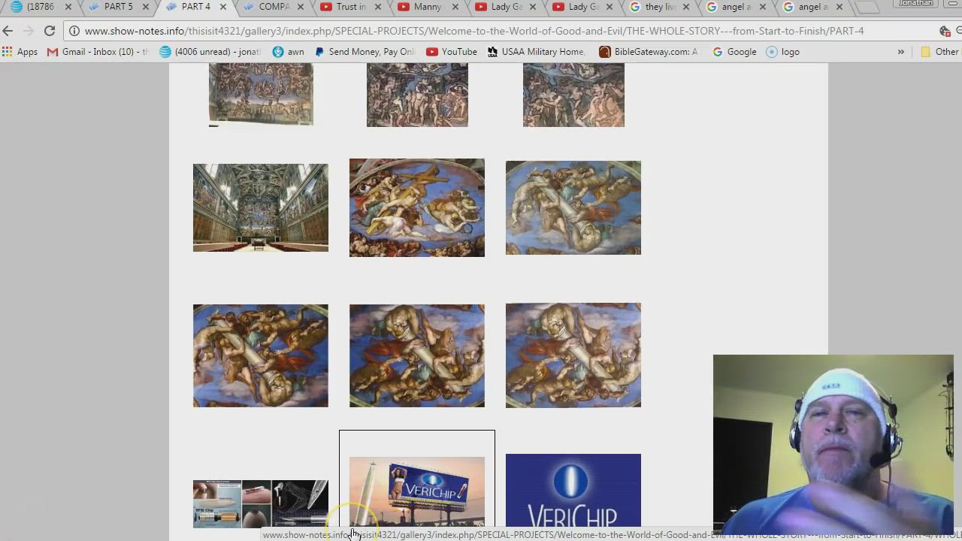Click the address bar URL field
The width and height of the screenshot is (962, 541).
[x=473, y=31]
